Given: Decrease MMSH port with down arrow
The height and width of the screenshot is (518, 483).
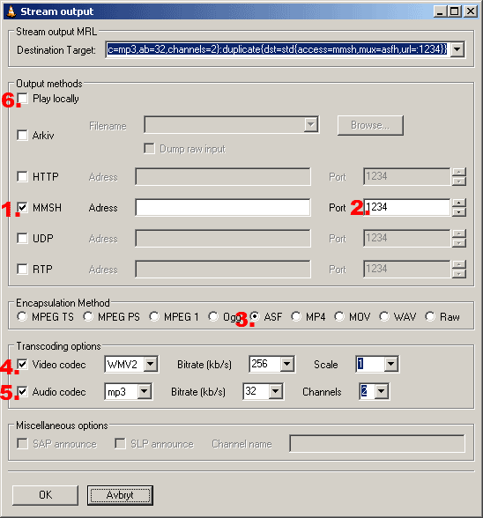Looking at the screenshot, I should (x=459, y=212).
